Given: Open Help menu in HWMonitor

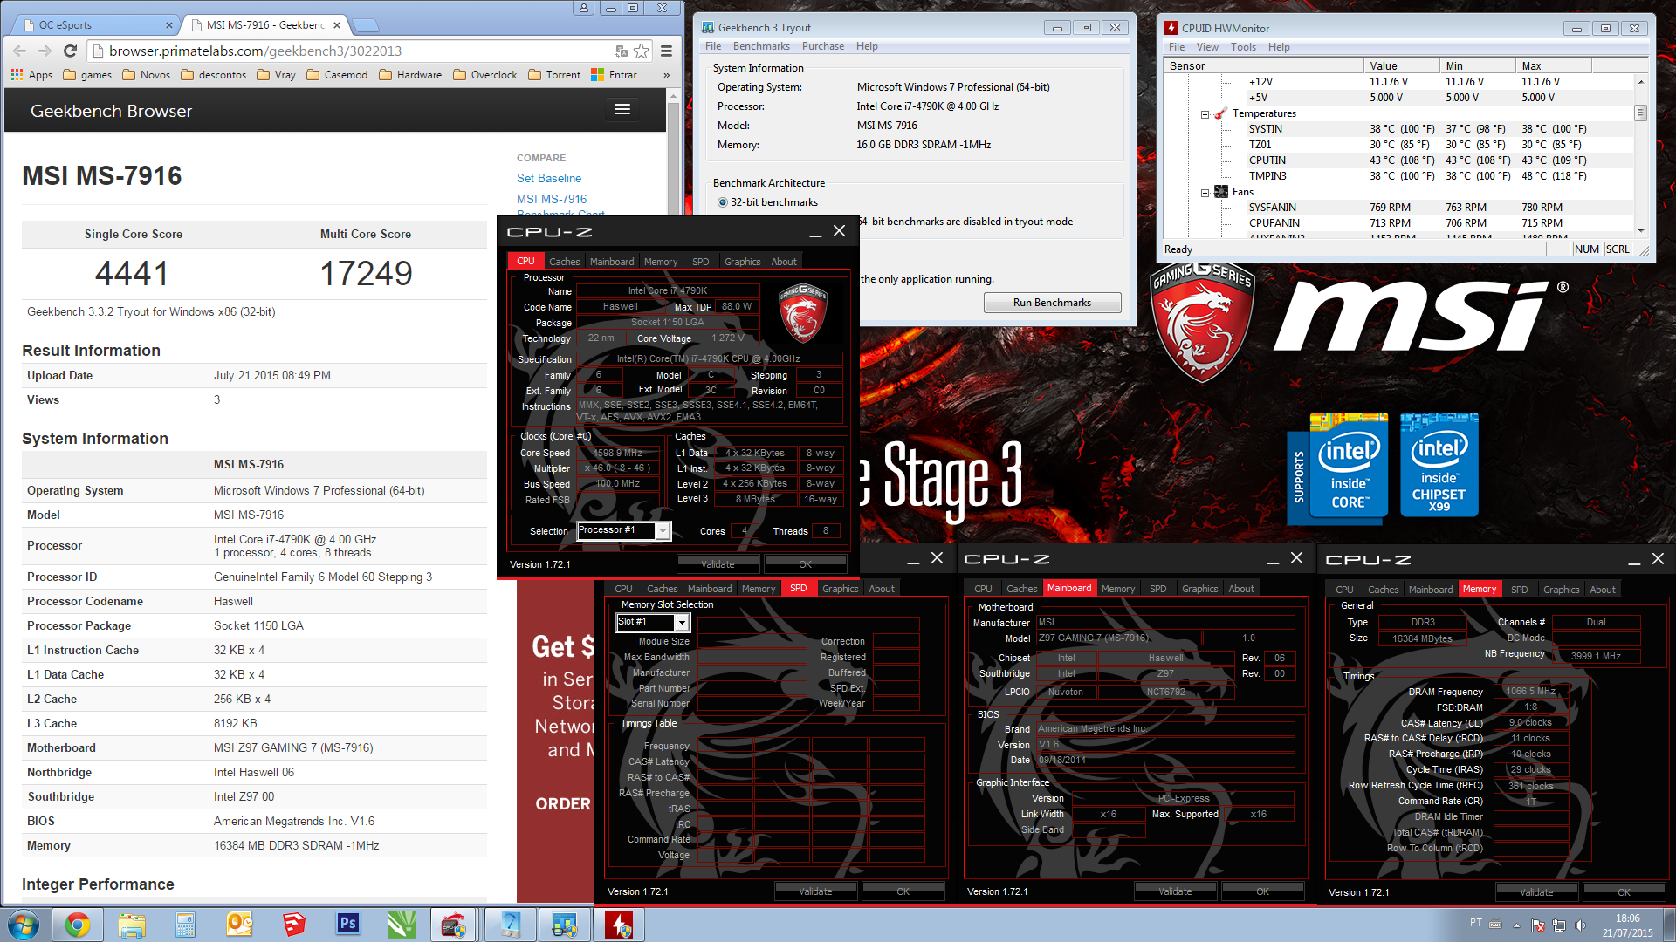Looking at the screenshot, I should click(1279, 47).
